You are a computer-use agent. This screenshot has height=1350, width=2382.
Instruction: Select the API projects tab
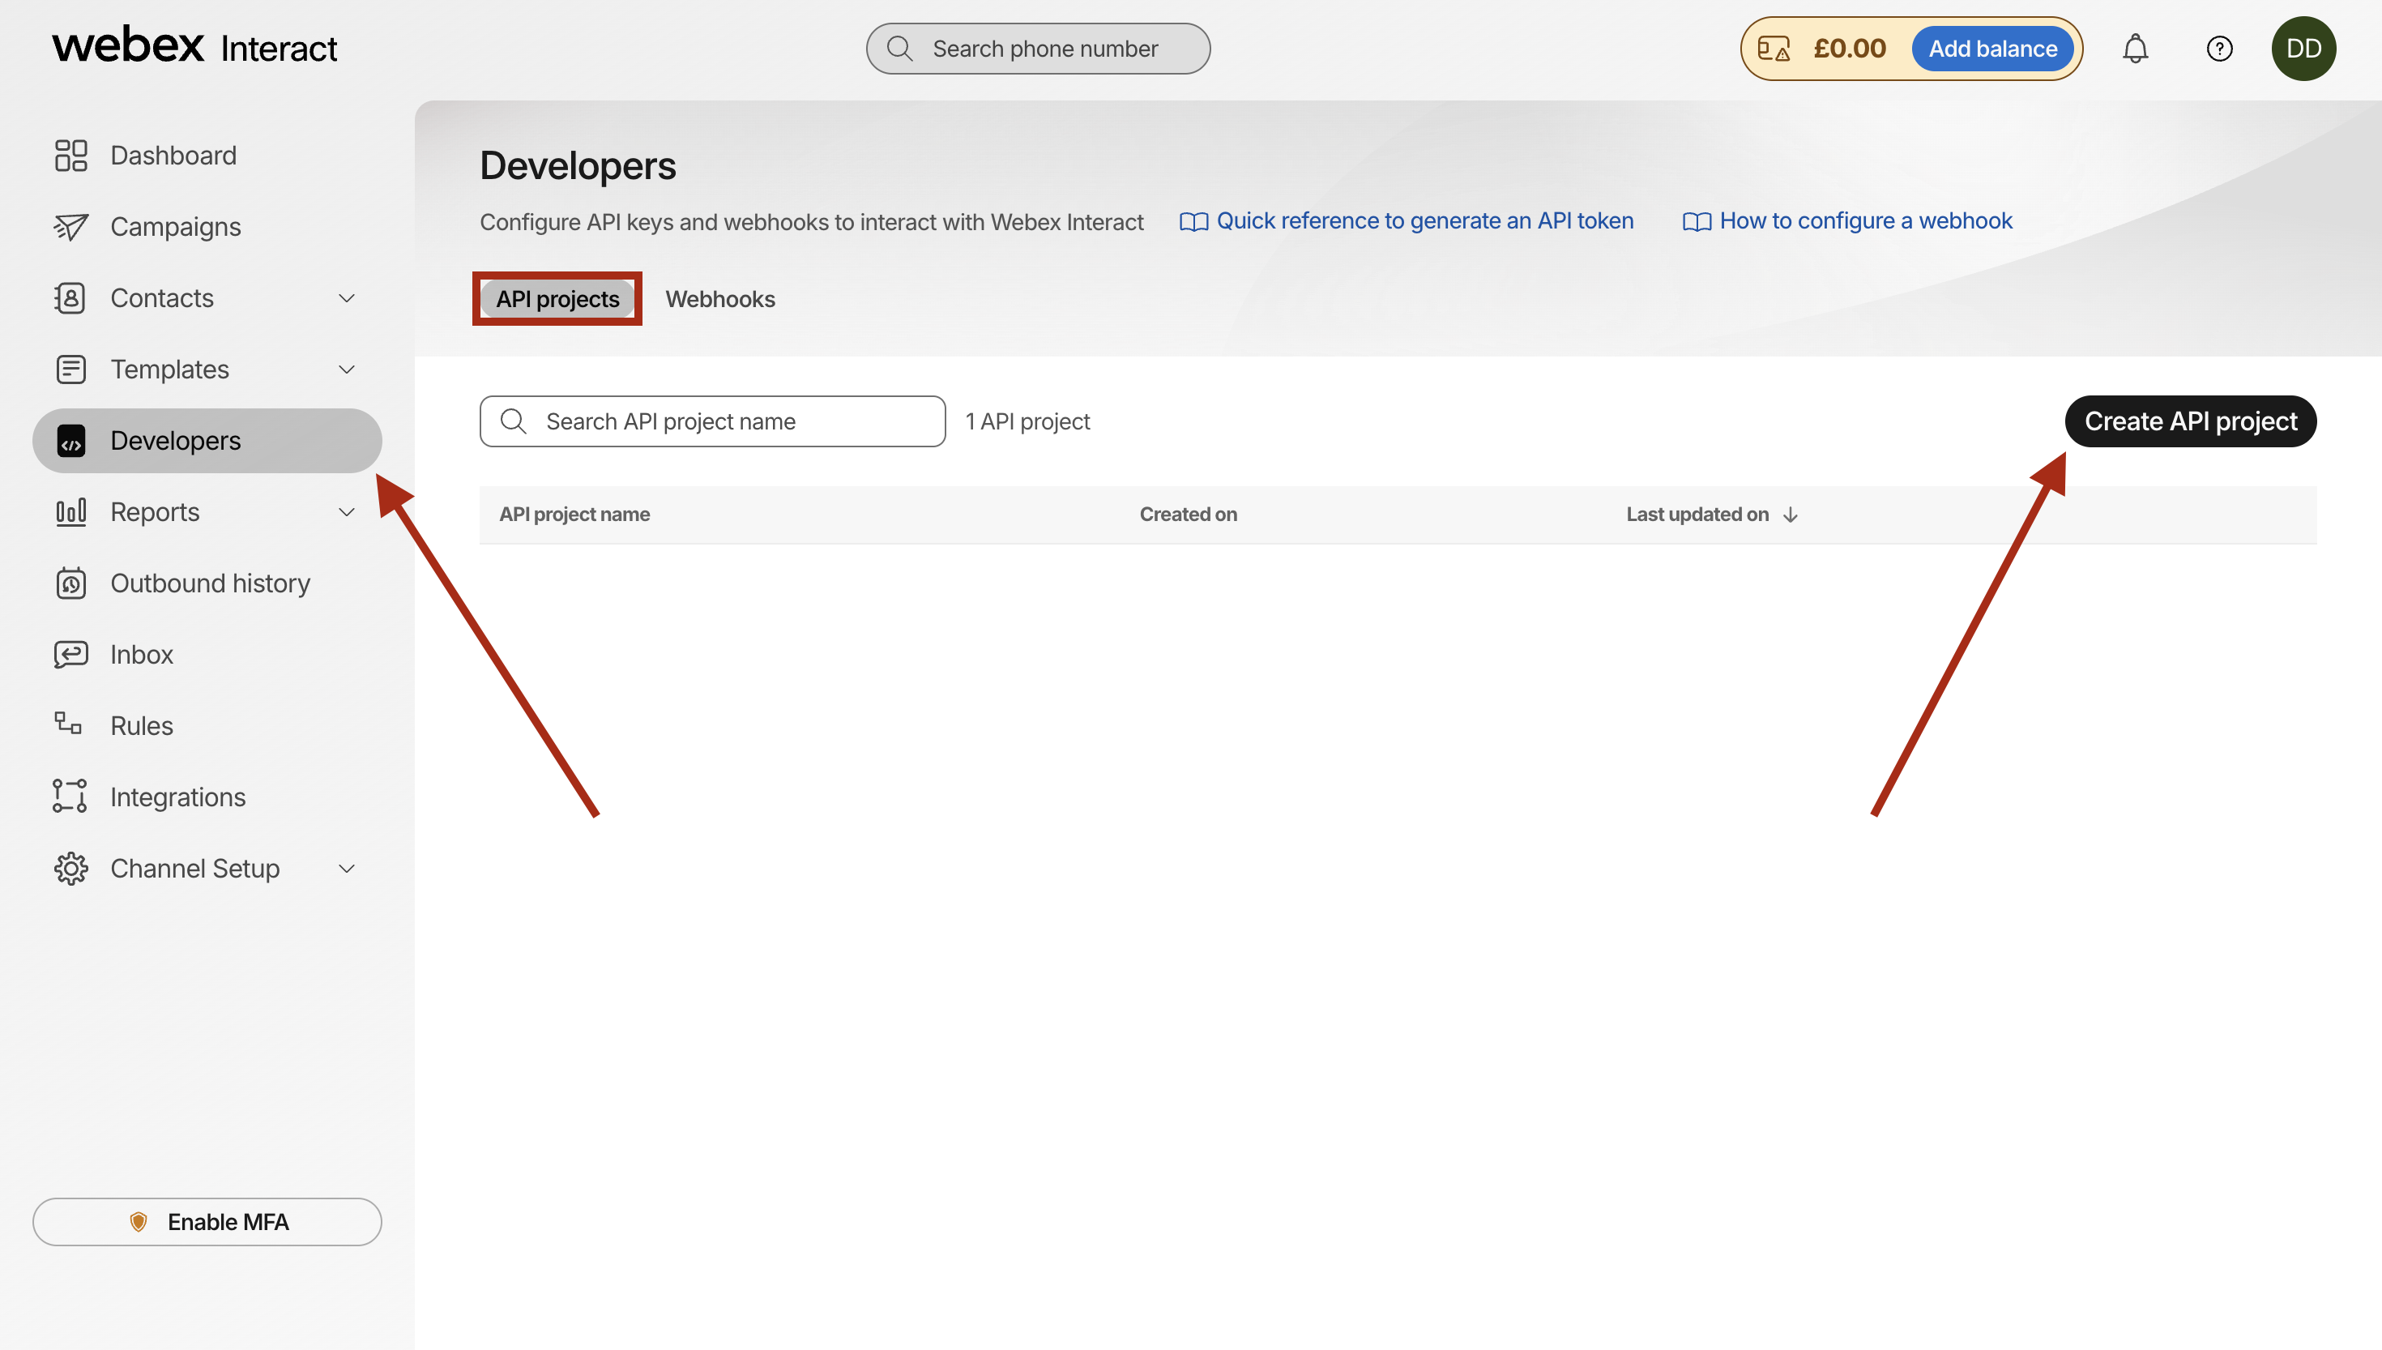click(x=557, y=298)
